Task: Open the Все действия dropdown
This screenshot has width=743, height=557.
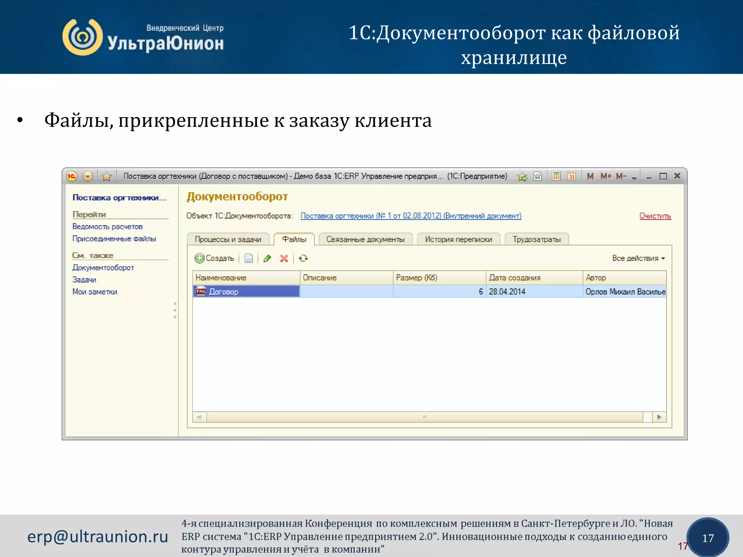Action: (639, 259)
